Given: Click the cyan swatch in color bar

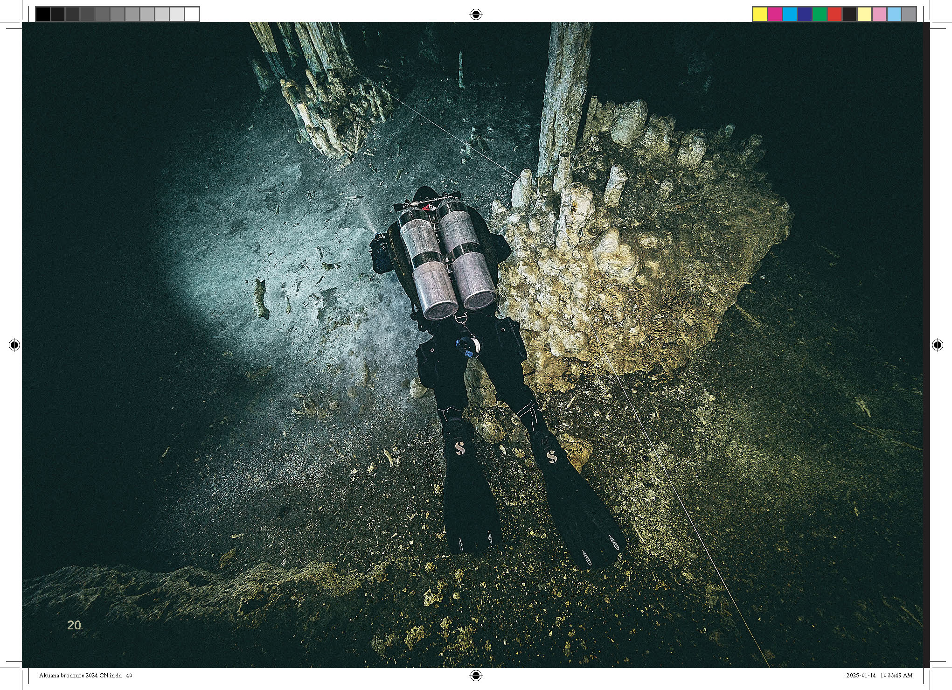Looking at the screenshot, I should tap(790, 14).
